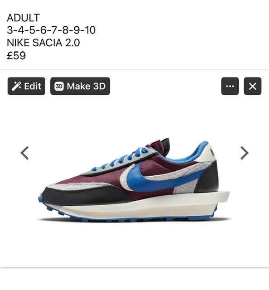Screen dimensions: 269x290
Task: Click the £59 price text
Action: [x=16, y=55]
